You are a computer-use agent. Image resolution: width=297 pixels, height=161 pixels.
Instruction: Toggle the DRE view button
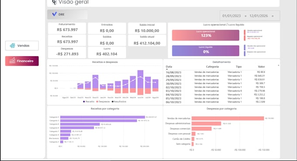point(67,14)
